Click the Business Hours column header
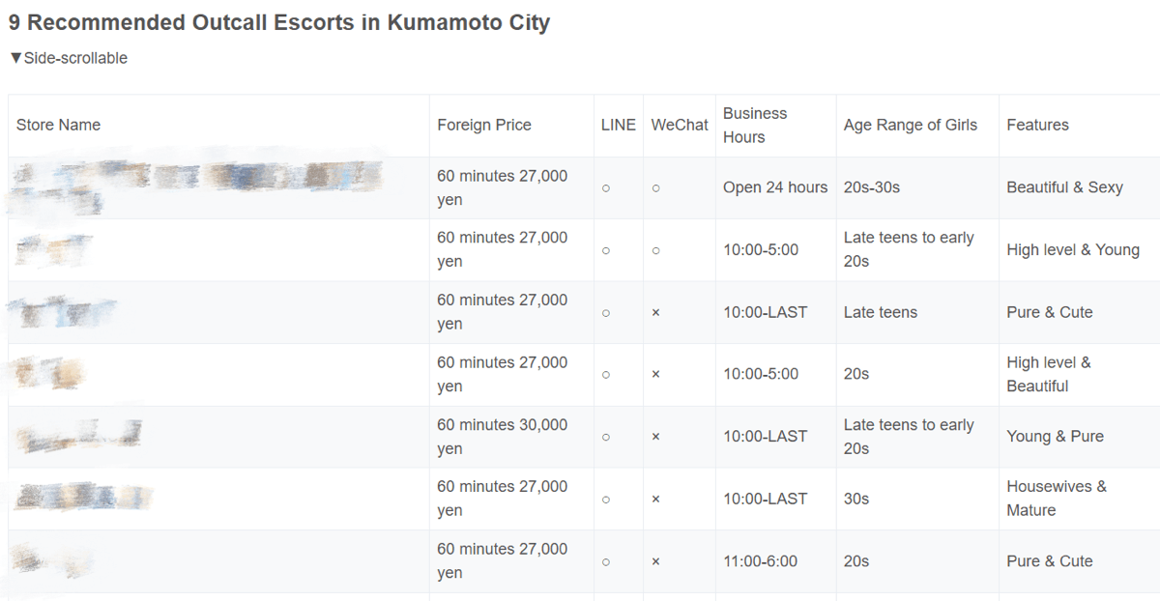This screenshot has height=601, width=1160. tap(755, 125)
